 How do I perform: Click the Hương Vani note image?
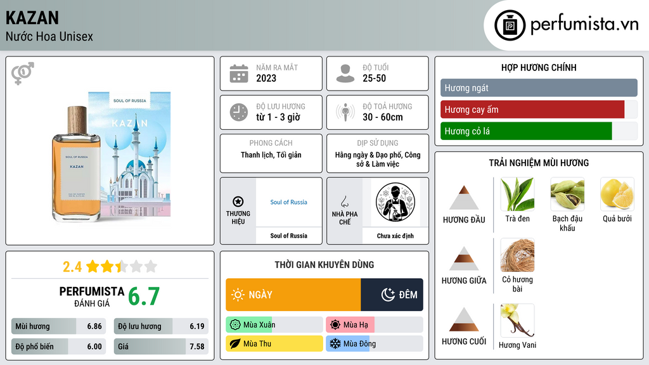coord(517,320)
